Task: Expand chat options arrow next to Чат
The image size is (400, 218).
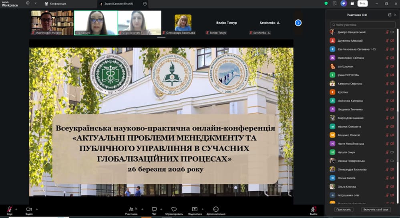Action: 161,209
